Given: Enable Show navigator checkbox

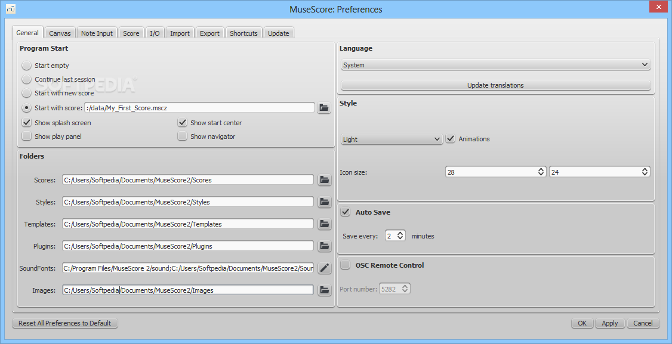Looking at the screenshot, I should (x=183, y=137).
